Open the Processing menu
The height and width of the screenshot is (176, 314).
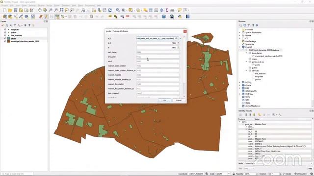(x=90, y=5)
